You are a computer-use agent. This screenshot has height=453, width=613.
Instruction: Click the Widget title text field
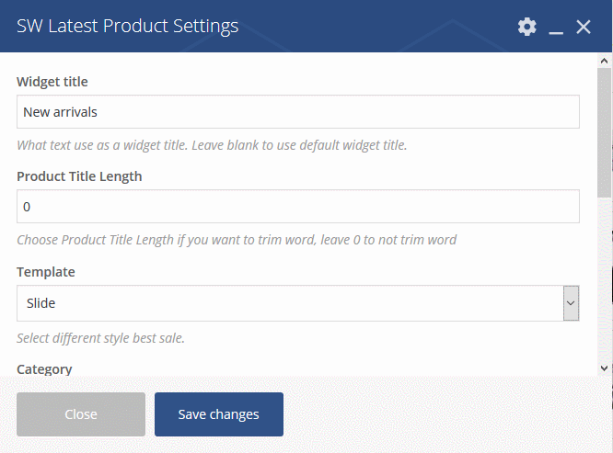(x=298, y=112)
